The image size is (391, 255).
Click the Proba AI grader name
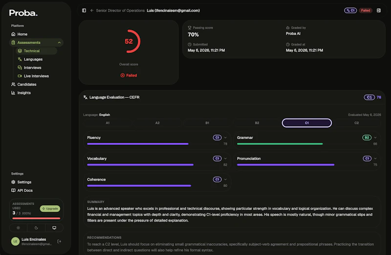(293, 33)
